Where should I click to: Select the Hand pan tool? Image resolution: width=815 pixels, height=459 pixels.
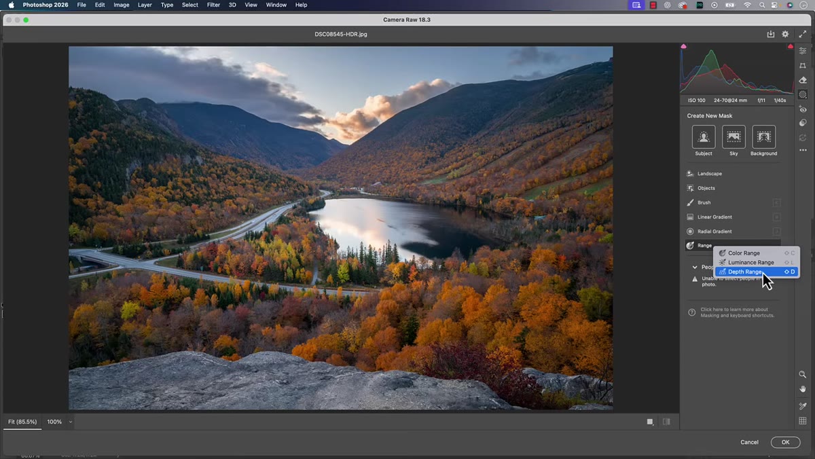point(803,389)
